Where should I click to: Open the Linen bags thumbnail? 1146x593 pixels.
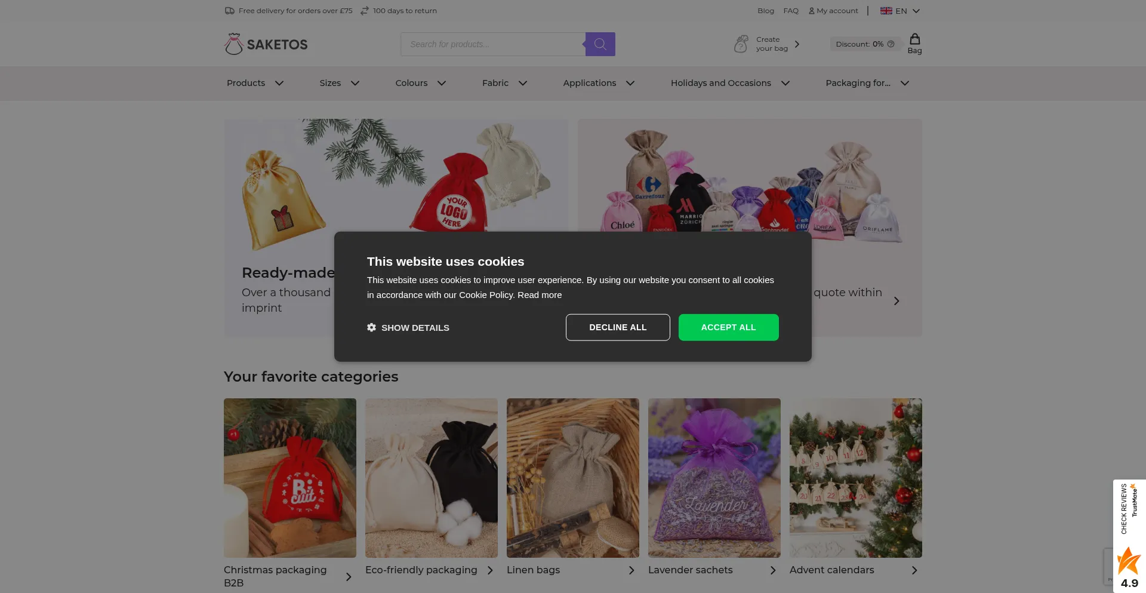573,478
